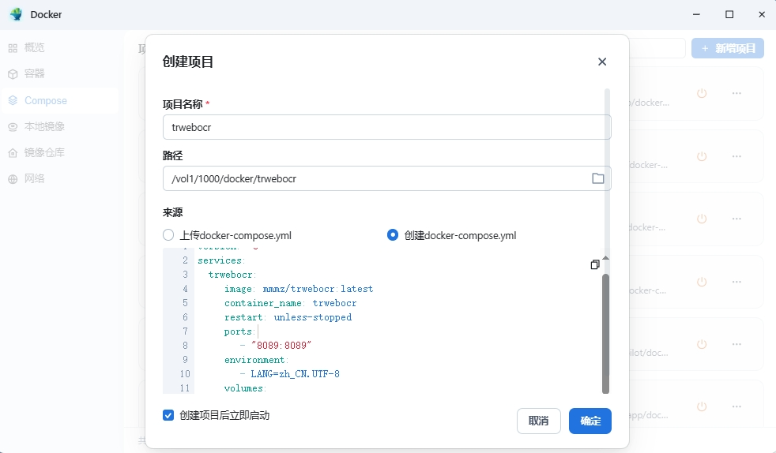Click code line 'volumes:'

click(x=245, y=388)
